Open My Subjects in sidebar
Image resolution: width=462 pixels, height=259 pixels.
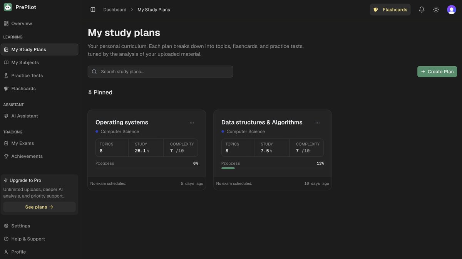click(x=39, y=62)
